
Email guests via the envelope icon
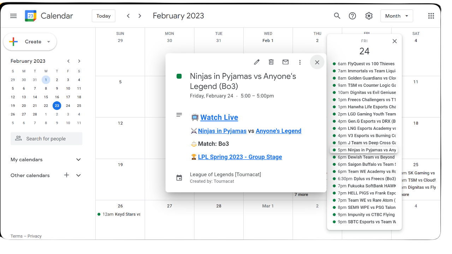tap(285, 62)
